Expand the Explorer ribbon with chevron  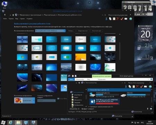(x=149, y=79)
